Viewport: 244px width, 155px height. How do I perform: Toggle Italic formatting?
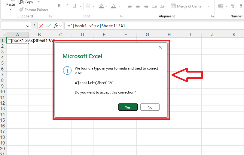tap(67, 6)
